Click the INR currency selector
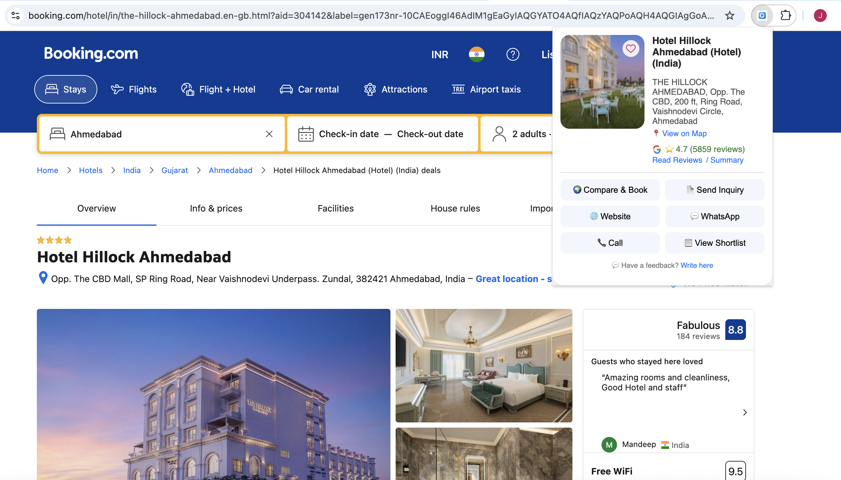 click(x=440, y=54)
